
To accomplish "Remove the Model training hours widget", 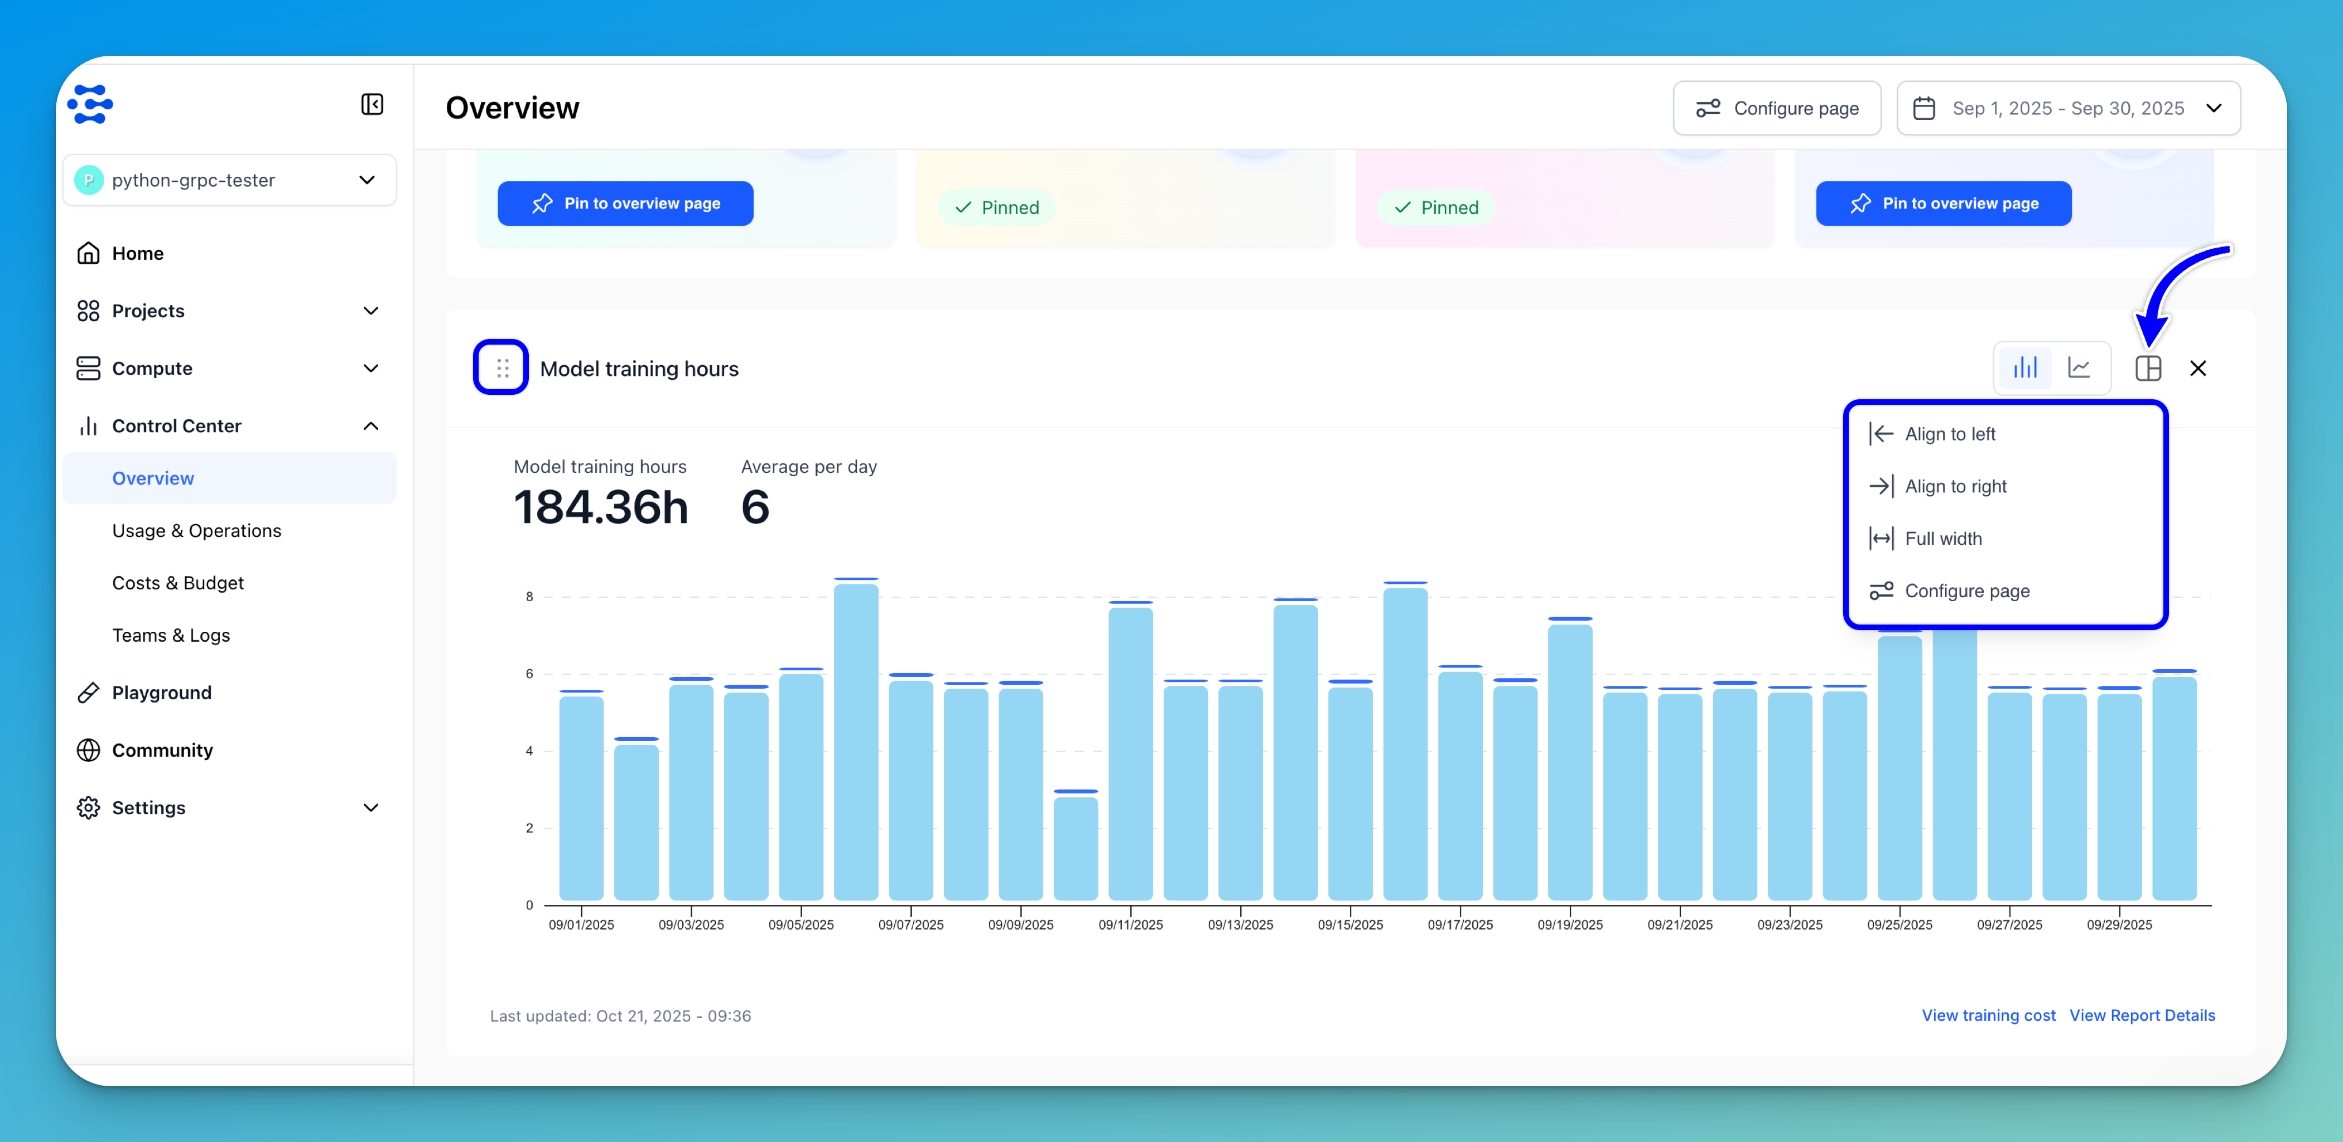I will (2199, 368).
